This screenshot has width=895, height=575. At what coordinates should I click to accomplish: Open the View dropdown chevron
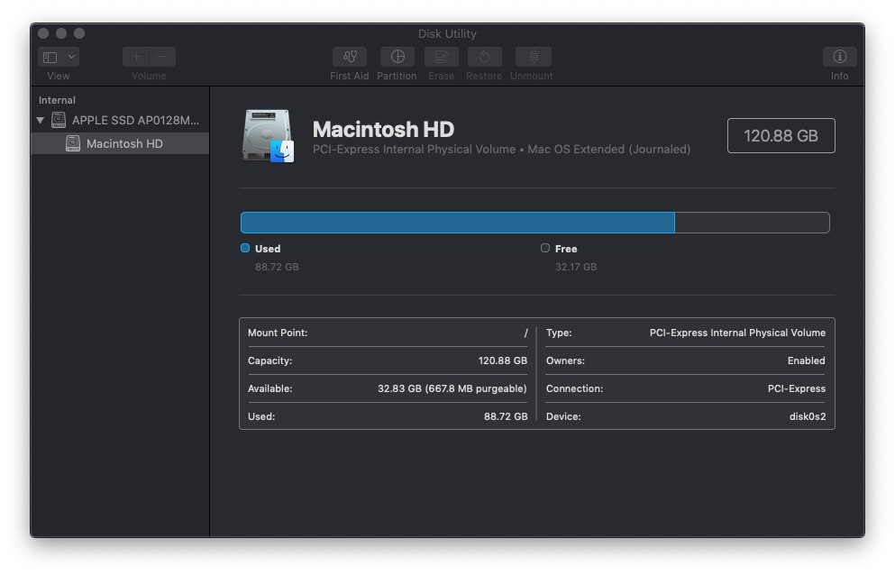[71, 57]
